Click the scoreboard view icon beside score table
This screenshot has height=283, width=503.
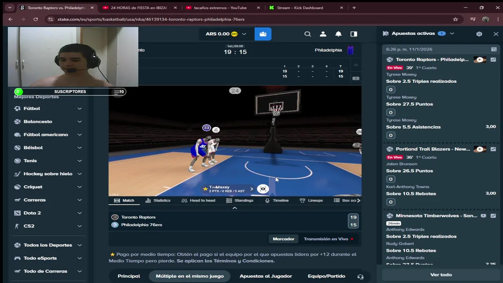[x=356, y=78]
